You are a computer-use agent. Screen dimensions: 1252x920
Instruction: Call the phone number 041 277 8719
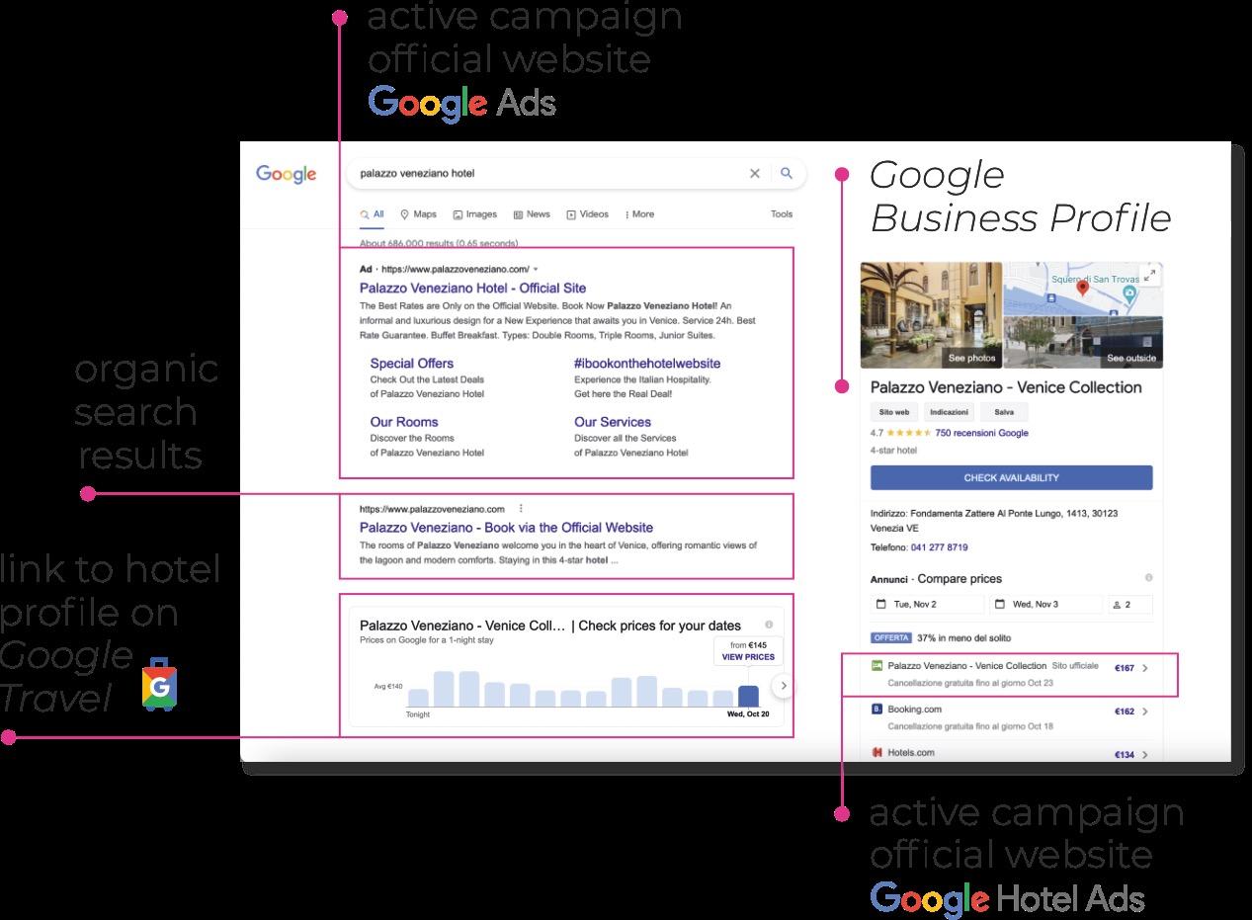coord(940,547)
